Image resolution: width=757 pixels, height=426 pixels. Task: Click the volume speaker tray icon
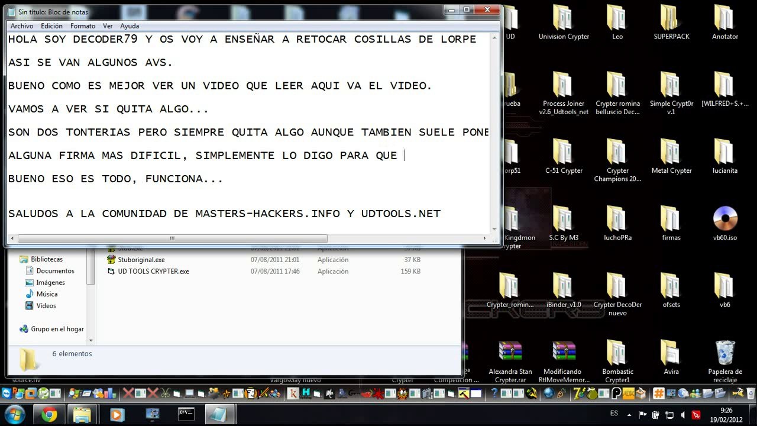pyautogui.click(x=684, y=415)
